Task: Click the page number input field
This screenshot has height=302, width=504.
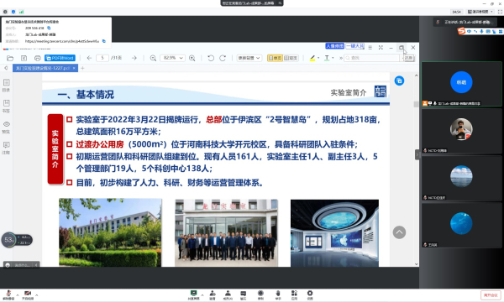Action: pyautogui.click(x=102, y=58)
